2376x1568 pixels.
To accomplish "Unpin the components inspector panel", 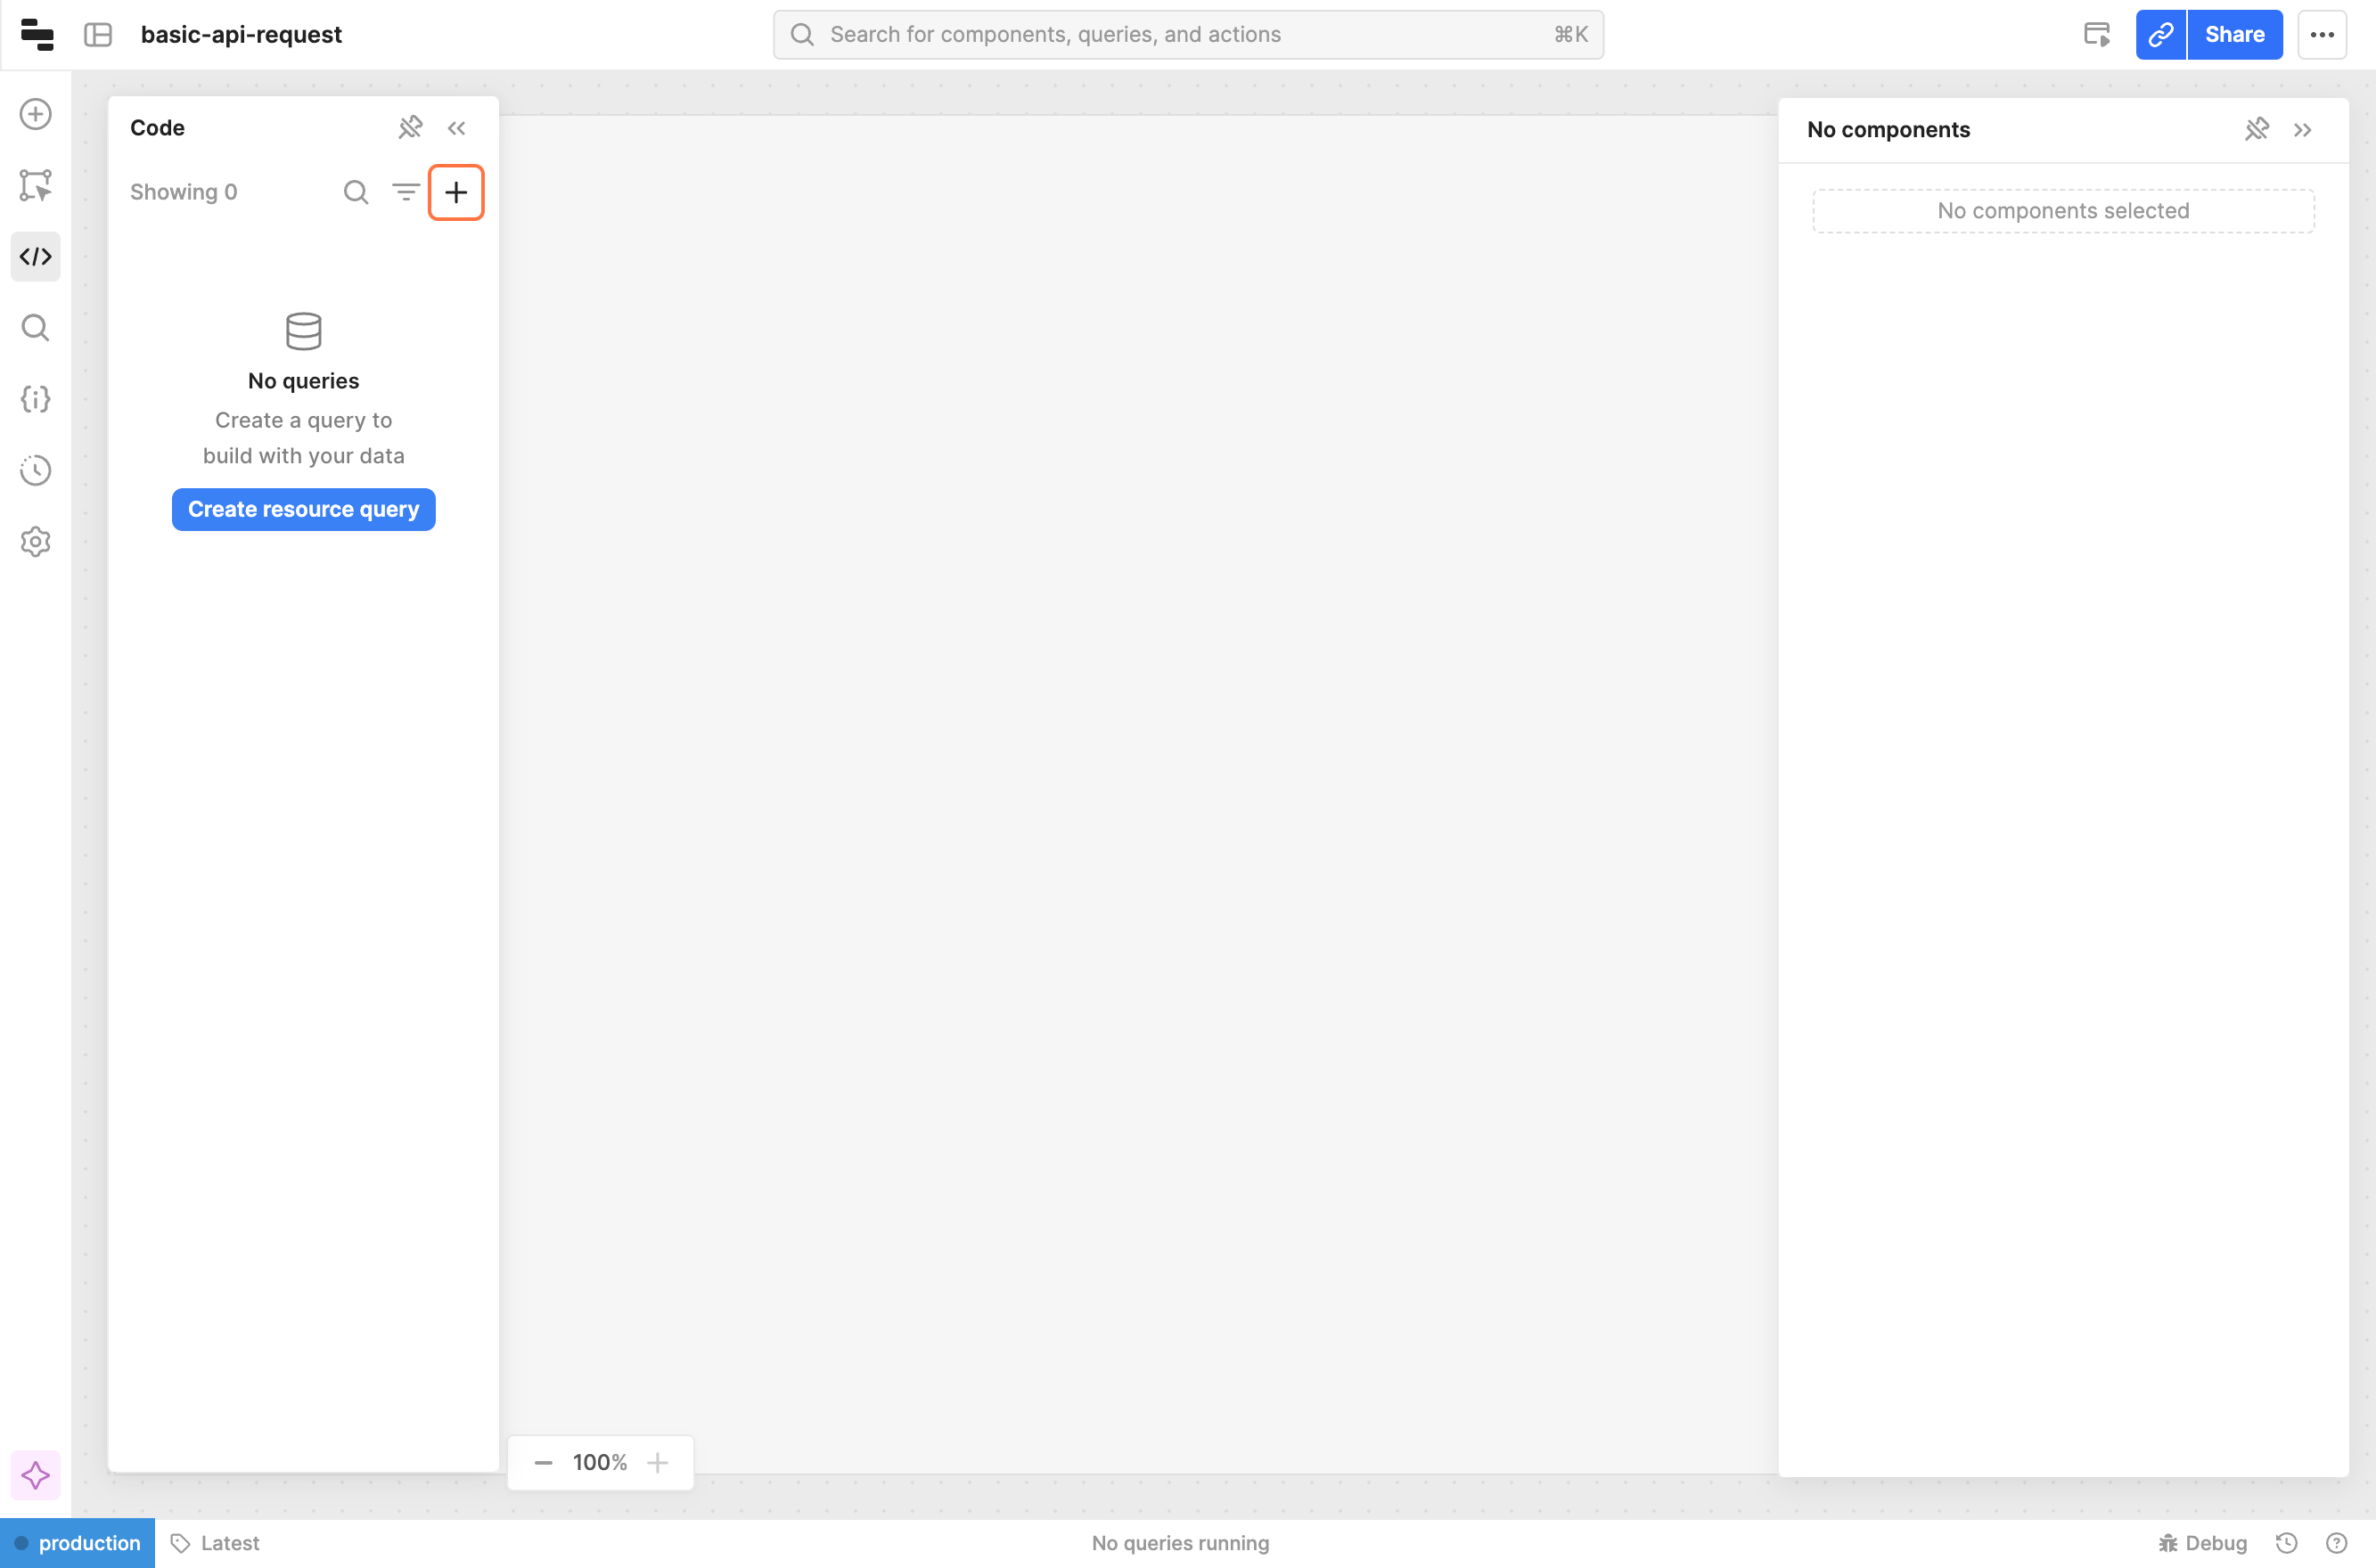I will click(x=2256, y=130).
